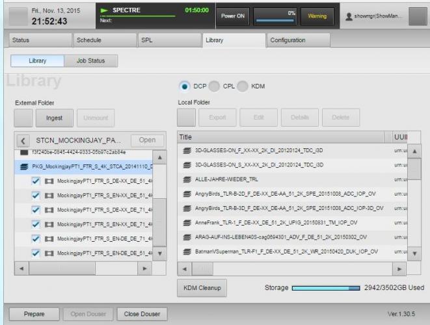This screenshot has width=430, height=325.
Task: Click the package icon of PKG_MockingjayPT1
Action: click(25, 166)
